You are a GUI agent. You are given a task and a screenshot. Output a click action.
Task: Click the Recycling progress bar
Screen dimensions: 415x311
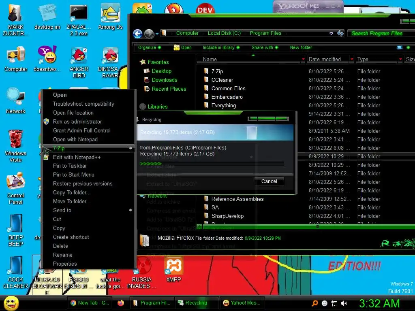pyautogui.click(x=212, y=164)
